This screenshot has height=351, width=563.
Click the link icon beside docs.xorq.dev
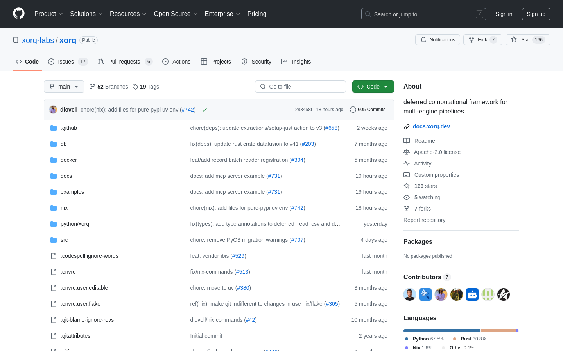pos(407,126)
